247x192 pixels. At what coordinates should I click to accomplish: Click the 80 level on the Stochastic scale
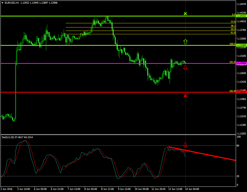238,145
